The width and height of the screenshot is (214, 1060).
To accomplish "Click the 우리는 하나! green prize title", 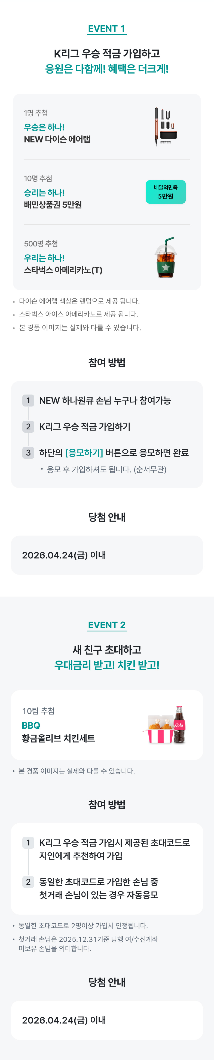I will click(44, 258).
